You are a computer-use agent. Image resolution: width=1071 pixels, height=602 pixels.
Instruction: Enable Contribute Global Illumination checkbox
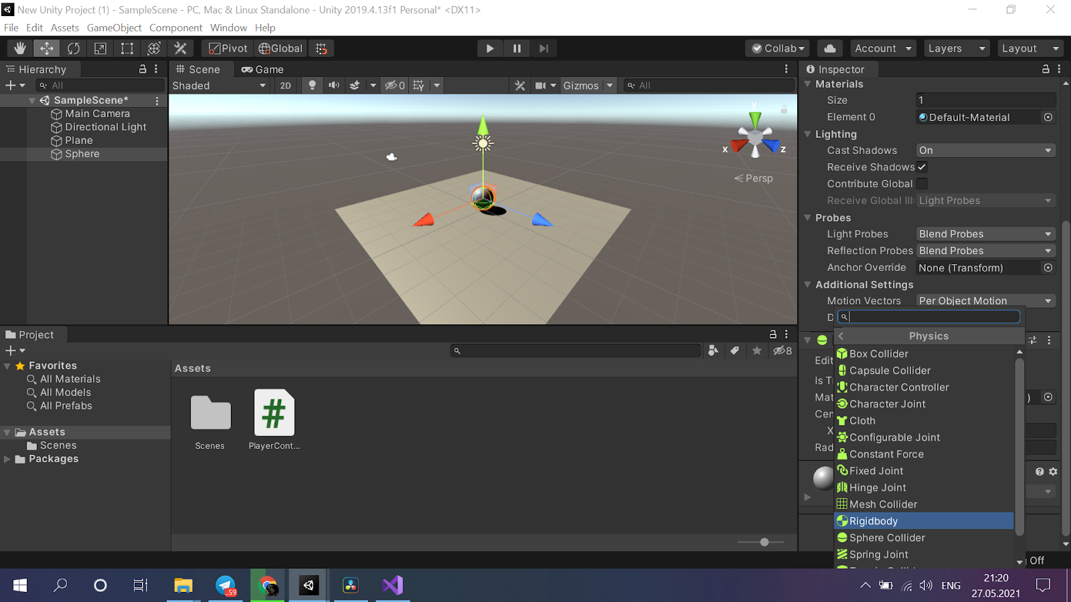pos(922,184)
